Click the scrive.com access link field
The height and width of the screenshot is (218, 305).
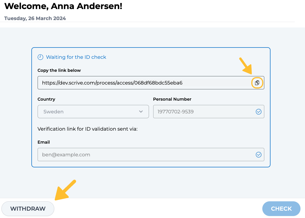pos(141,83)
